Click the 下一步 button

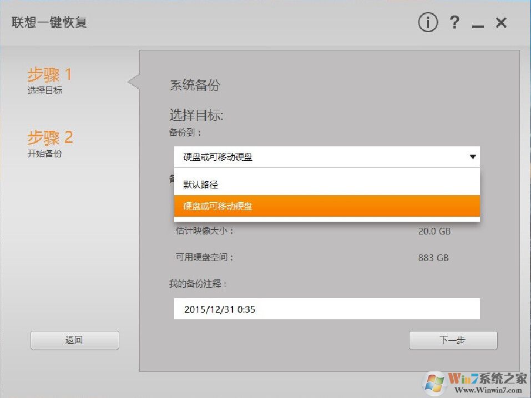pyautogui.click(x=453, y=340)
